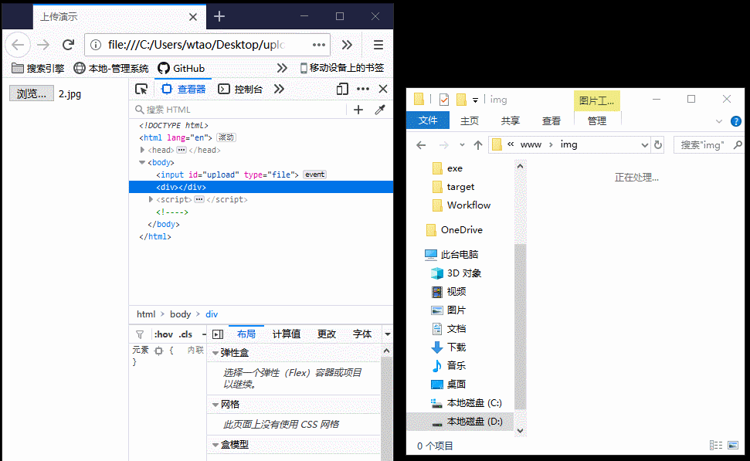
Task: Reload the page in Firefox
Action: [69, 45]
